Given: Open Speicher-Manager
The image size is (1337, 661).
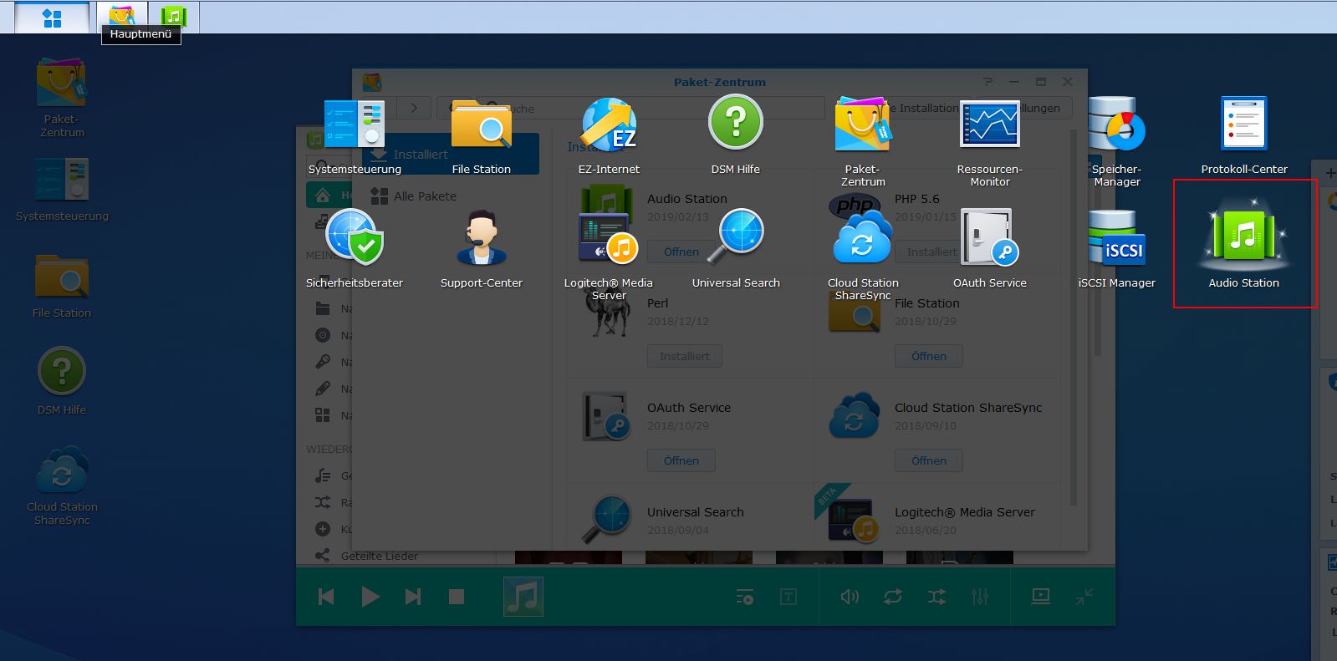Looking at the screenshot, I should pos(1117,140).
